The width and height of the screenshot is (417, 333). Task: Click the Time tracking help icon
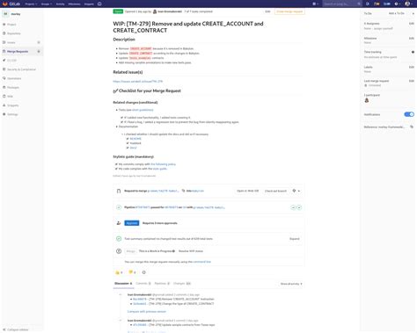coord(413,52)
